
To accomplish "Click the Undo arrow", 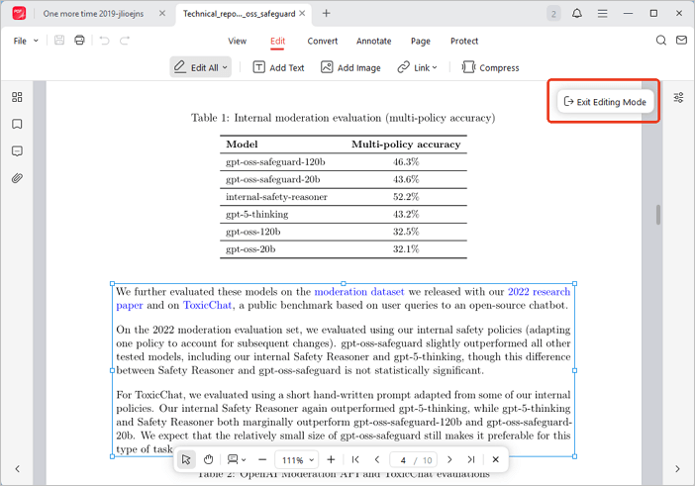I will click(x=104, y=41).
